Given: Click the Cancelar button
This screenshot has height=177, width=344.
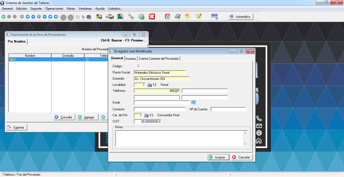Looking at the screenshot, I should click(242, 157).
